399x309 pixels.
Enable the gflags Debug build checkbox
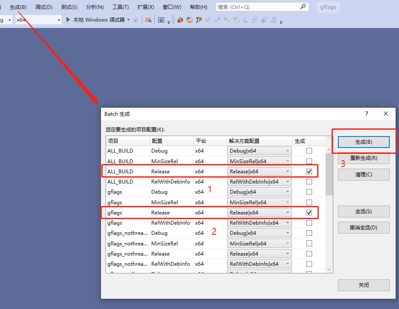pyautogui.click(x=308, y=192)
